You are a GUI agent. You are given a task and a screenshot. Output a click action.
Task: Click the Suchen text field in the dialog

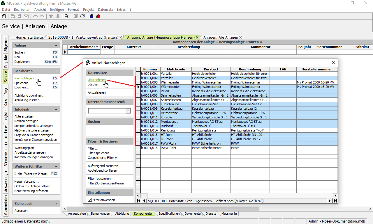pos(109,130)
